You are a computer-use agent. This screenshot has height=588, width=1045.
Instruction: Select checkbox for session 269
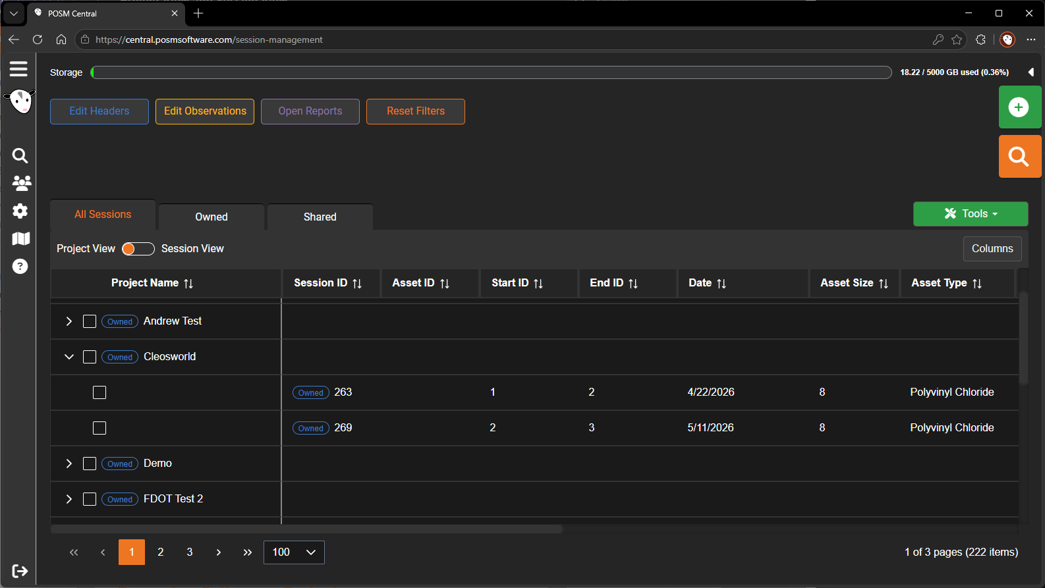pos(99,428)
